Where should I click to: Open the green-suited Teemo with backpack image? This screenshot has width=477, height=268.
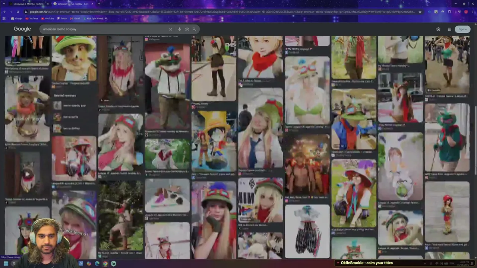[447, 138]
